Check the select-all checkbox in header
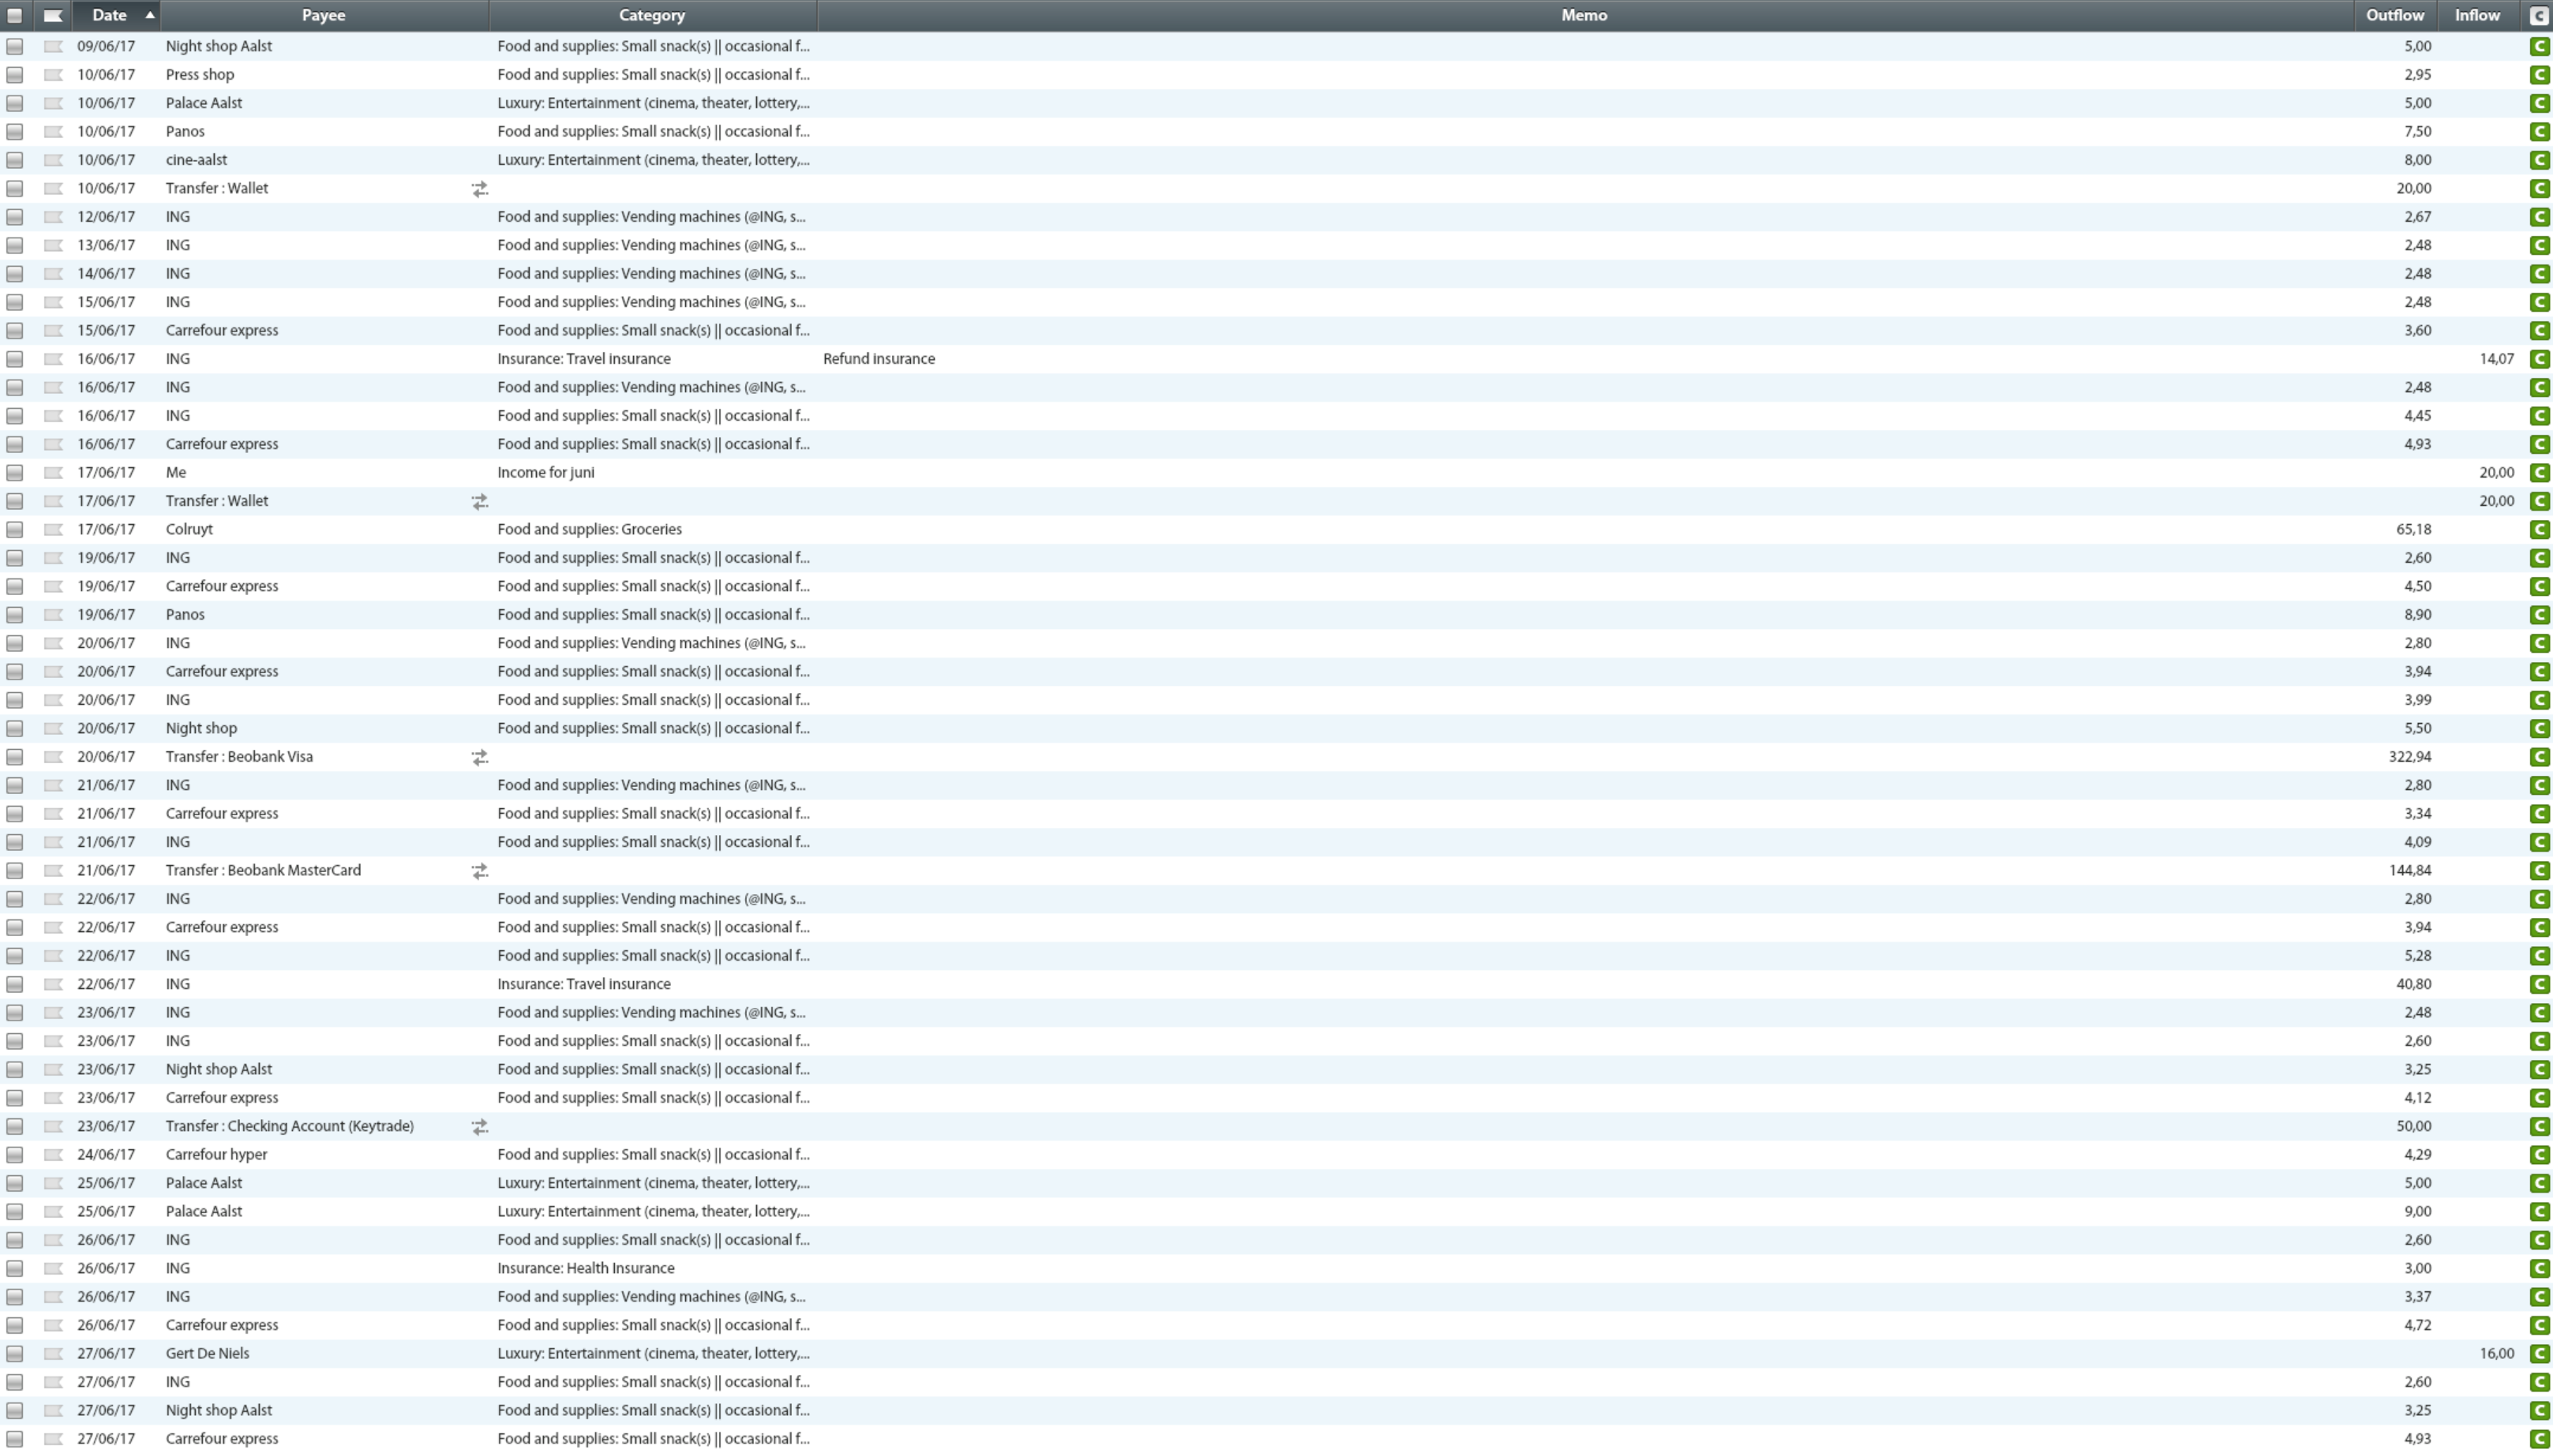Image resolution: width=2553 pixels, height=1453 pixels. (15, 16)
